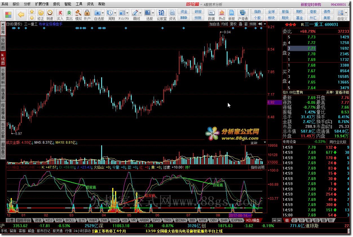
Task: Click the 指标说明 indicator description button
Action: point(258,167)
